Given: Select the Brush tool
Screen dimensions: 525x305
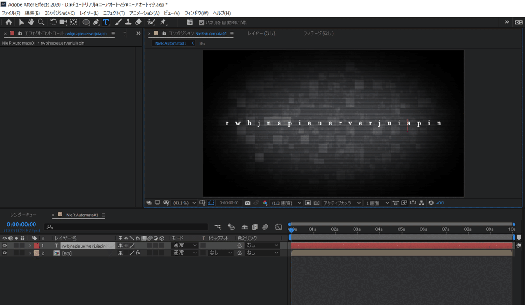Looking at the screenshot, I should point(118,22).
